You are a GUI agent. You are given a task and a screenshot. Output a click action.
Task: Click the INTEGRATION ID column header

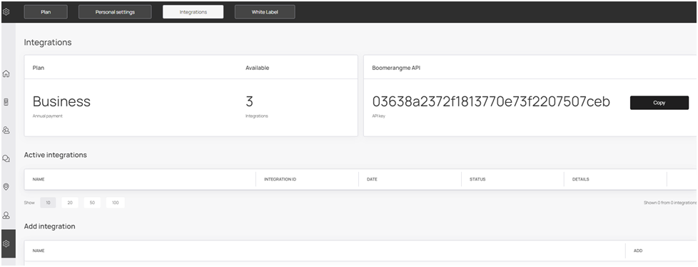coord(280,179)
